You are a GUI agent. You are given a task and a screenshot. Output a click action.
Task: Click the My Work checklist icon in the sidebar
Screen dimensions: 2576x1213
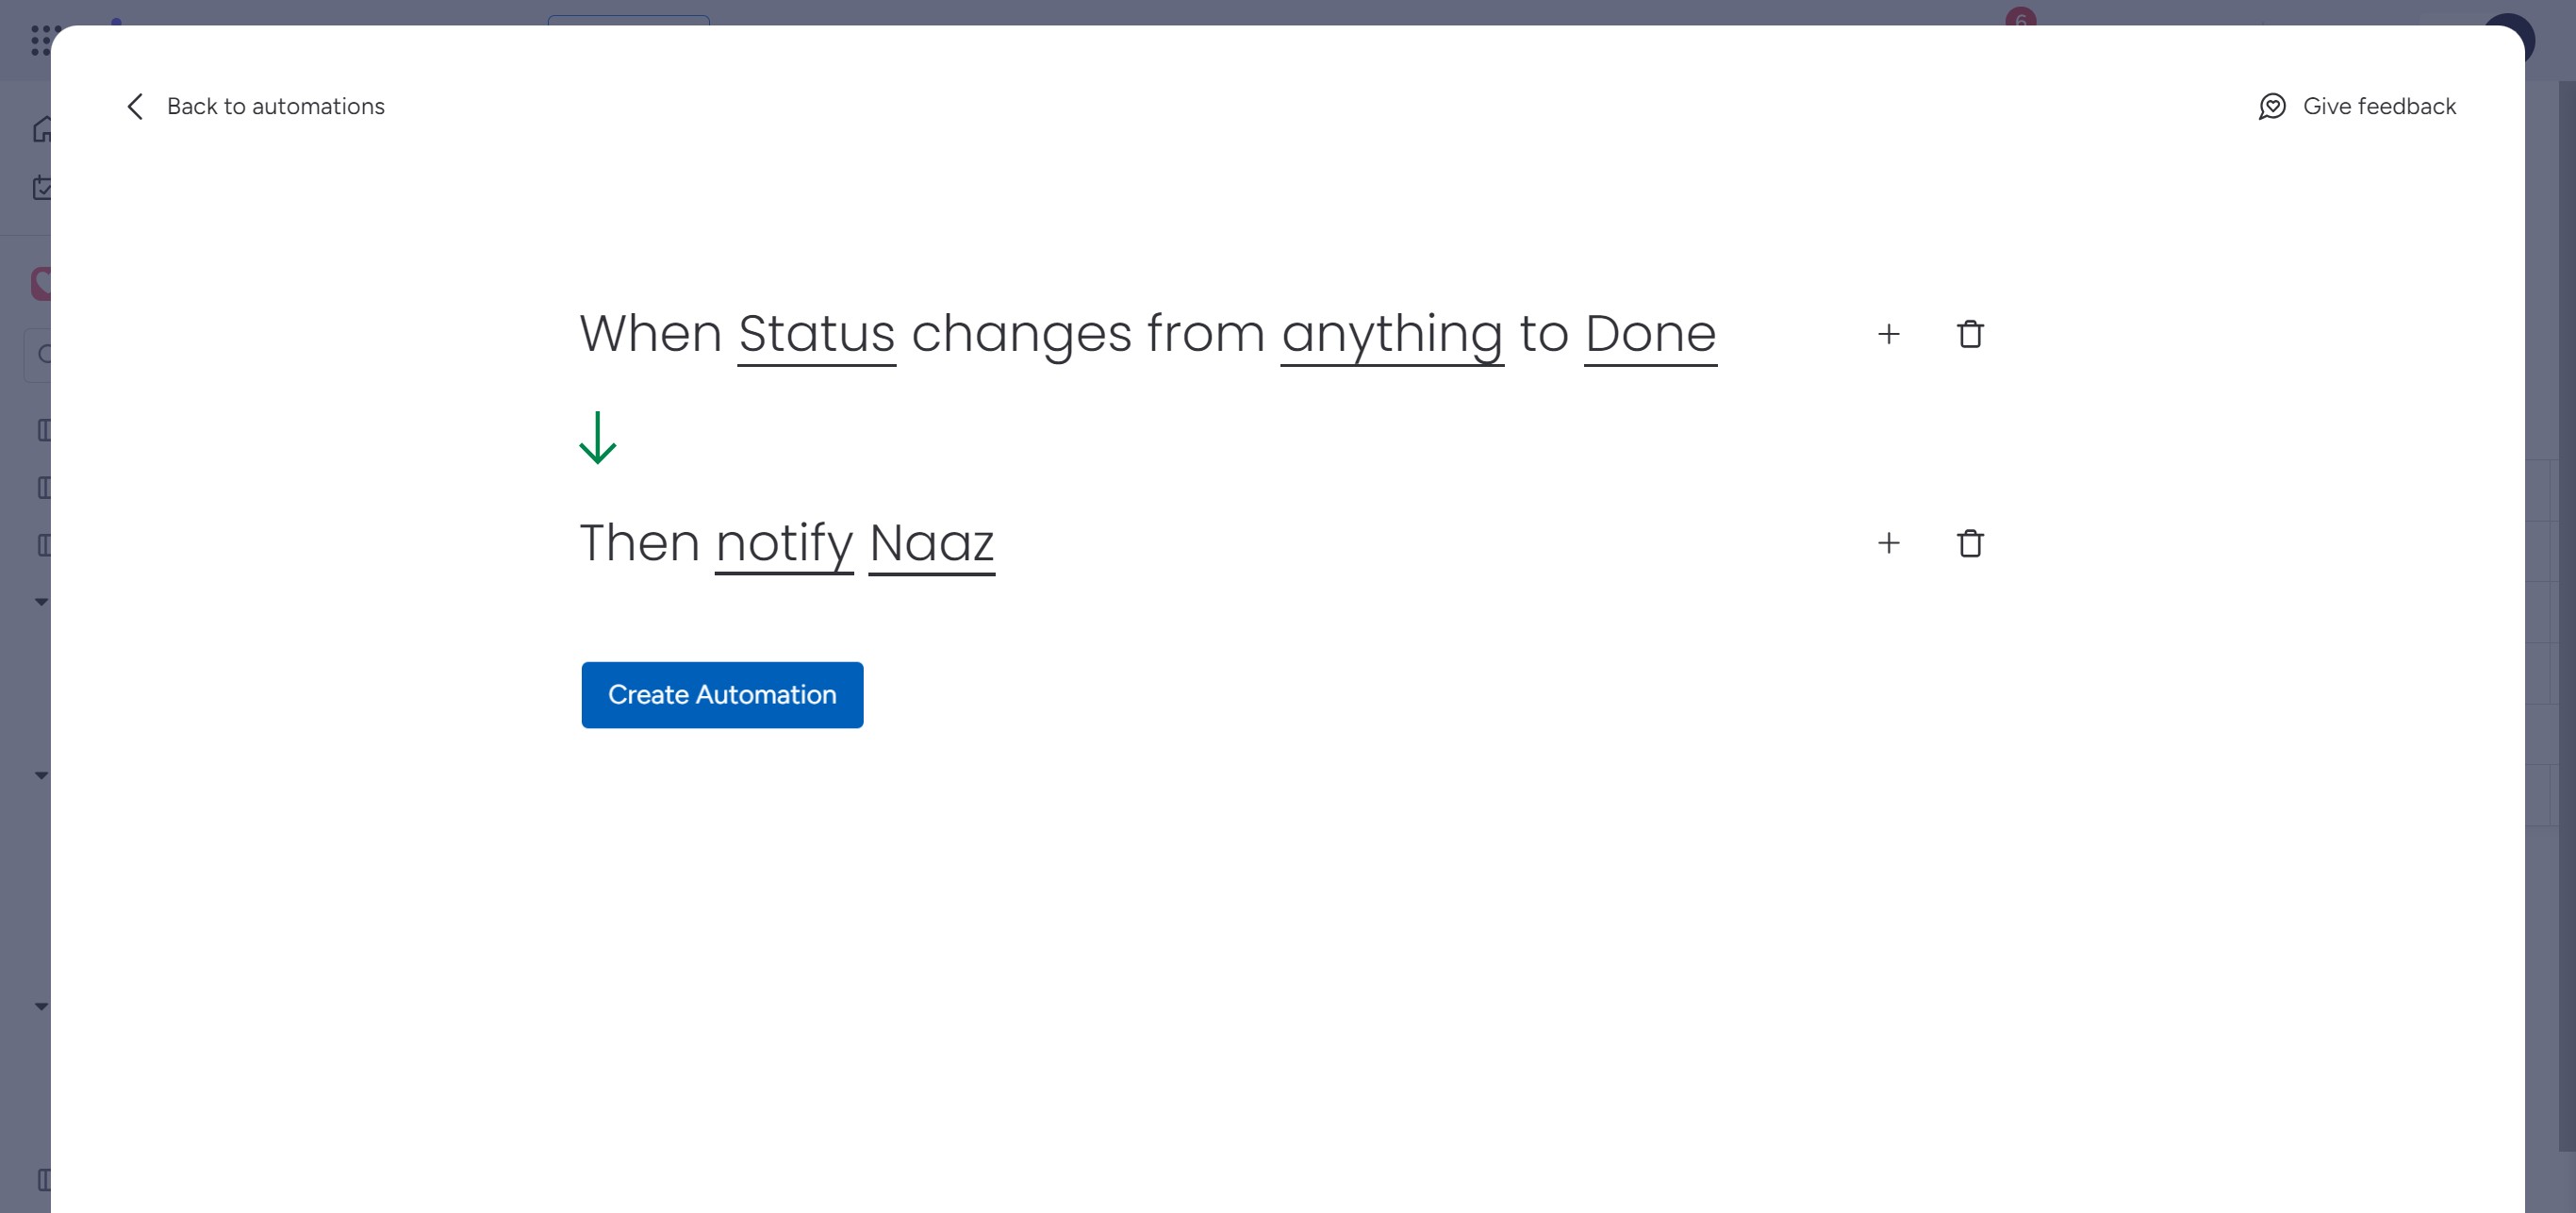coord(42,187)
